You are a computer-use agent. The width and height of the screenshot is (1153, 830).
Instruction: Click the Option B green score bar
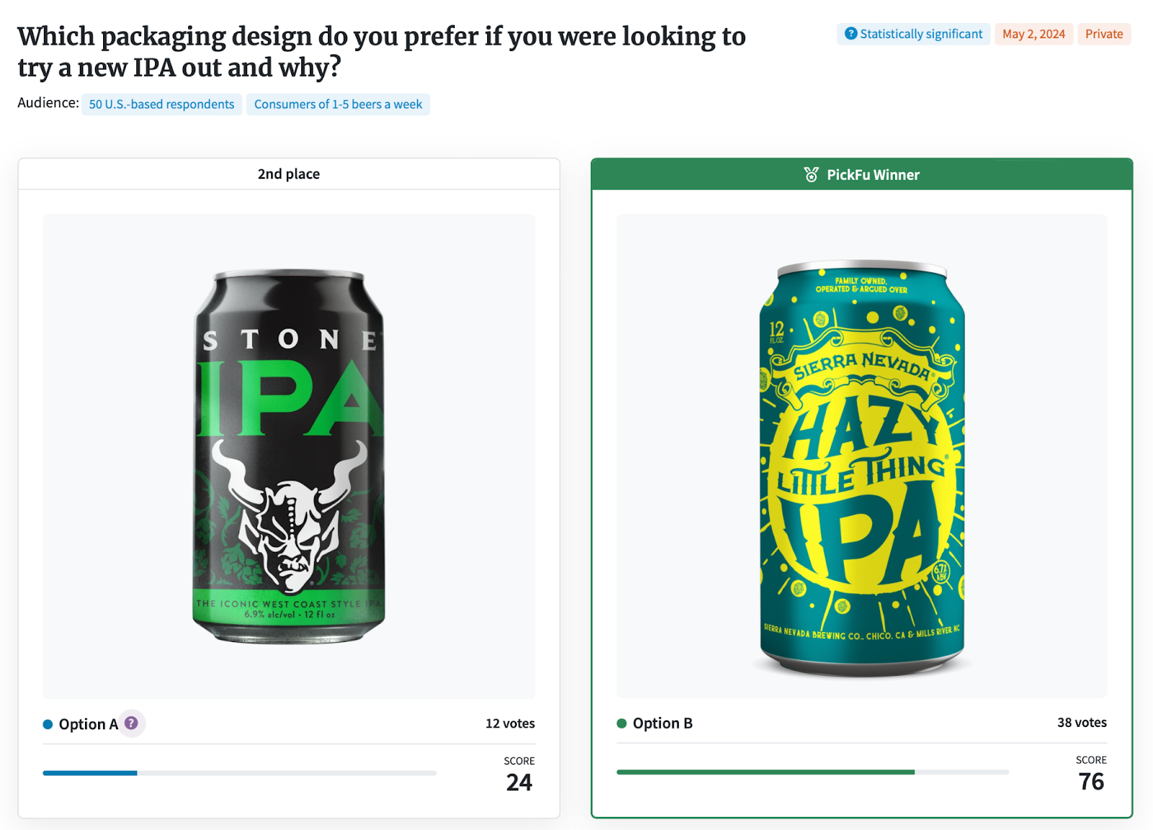[x=765, y=772]
